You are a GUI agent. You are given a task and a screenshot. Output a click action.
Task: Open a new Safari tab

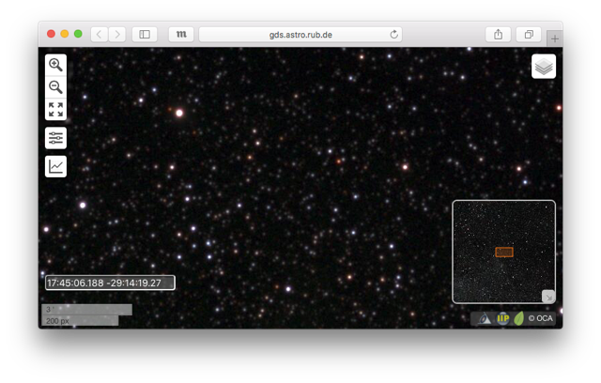click(555, 38)
